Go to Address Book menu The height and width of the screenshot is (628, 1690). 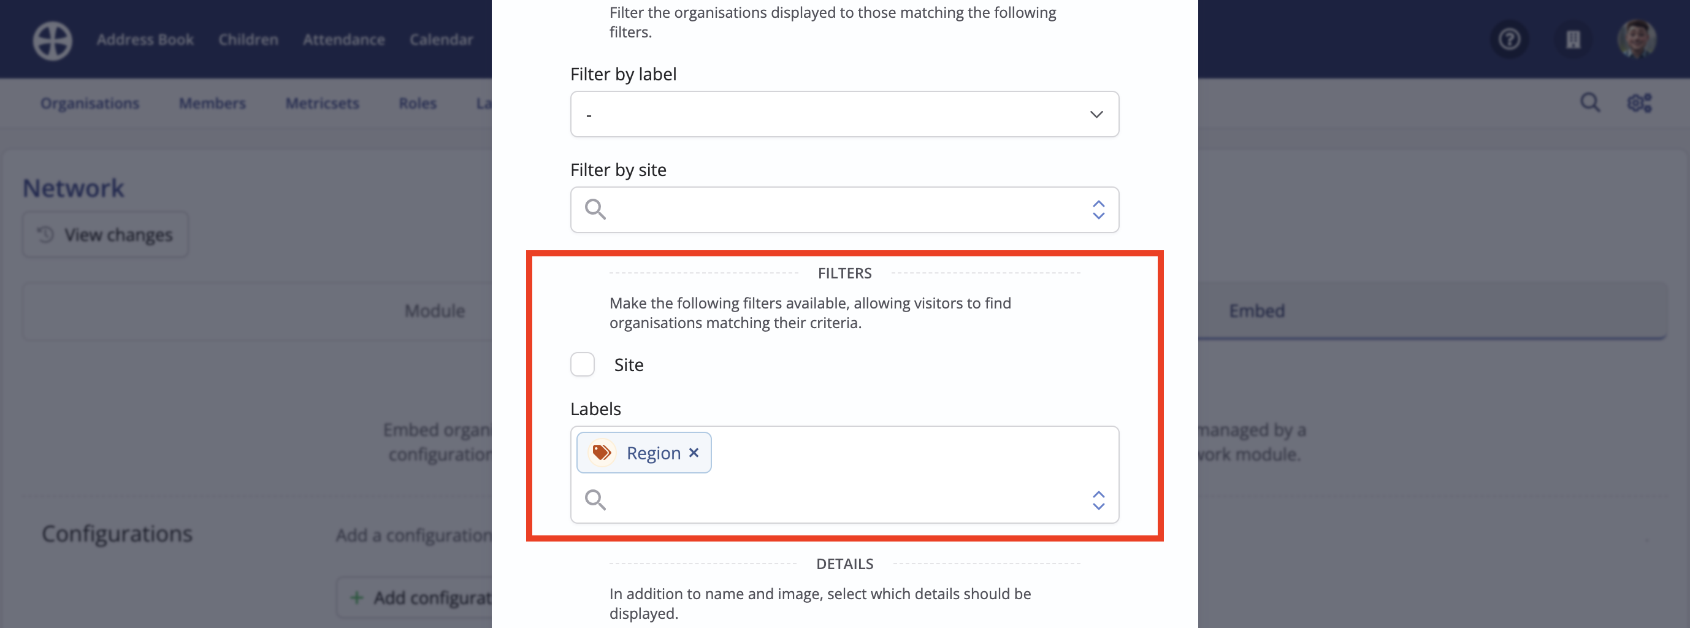(145, 39)
